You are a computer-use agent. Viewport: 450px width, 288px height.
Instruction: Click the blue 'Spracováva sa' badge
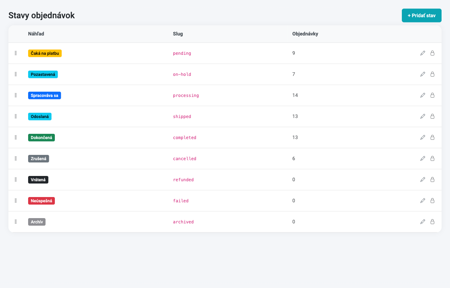(45, 95)
